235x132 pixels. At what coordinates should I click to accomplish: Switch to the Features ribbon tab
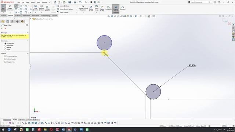[4, 15]
